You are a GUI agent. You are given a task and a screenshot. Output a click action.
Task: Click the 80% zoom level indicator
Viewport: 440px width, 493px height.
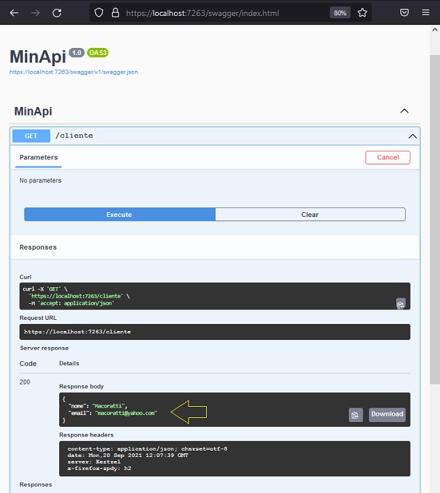(340, 13)
